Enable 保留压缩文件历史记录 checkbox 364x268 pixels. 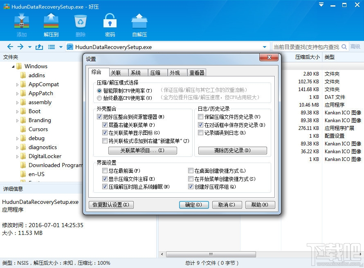[x=200, y=116]
